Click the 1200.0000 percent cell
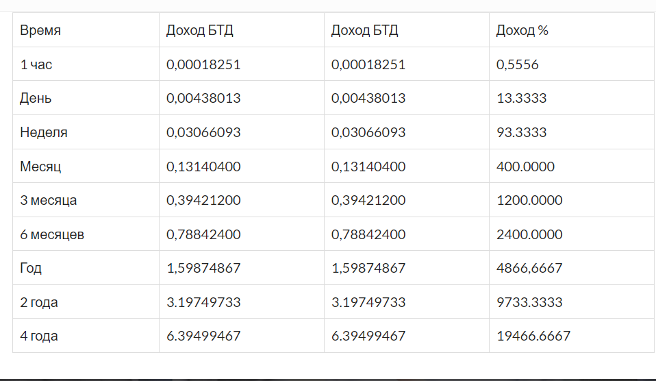 (529, 201)
